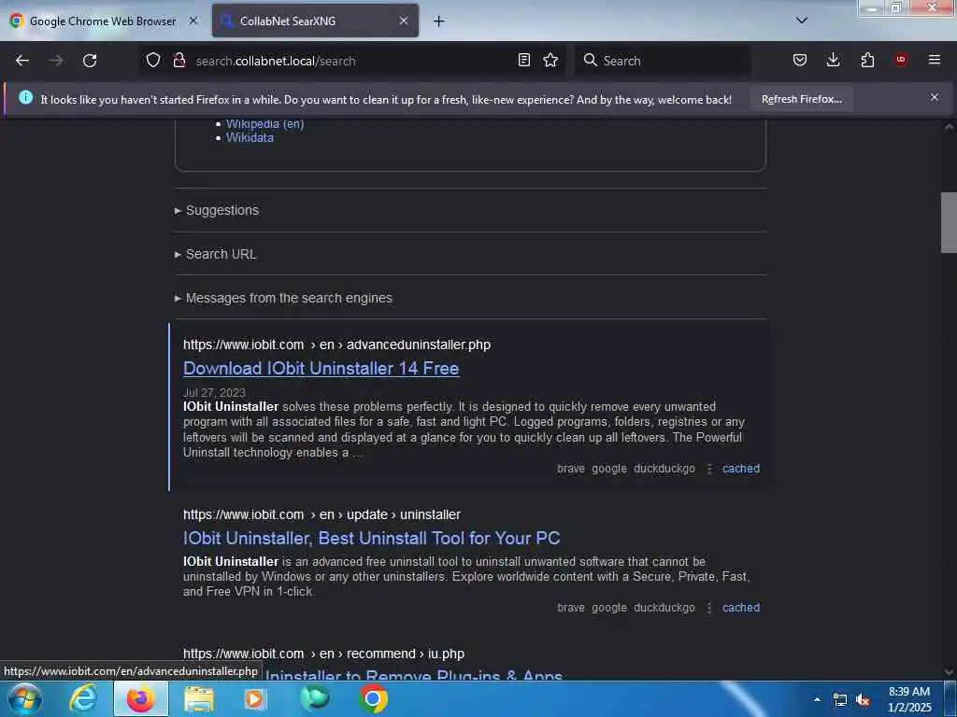Open Google Chrome from the taskbar
Viewport: 957px width, 717px height.
(373, 698)
